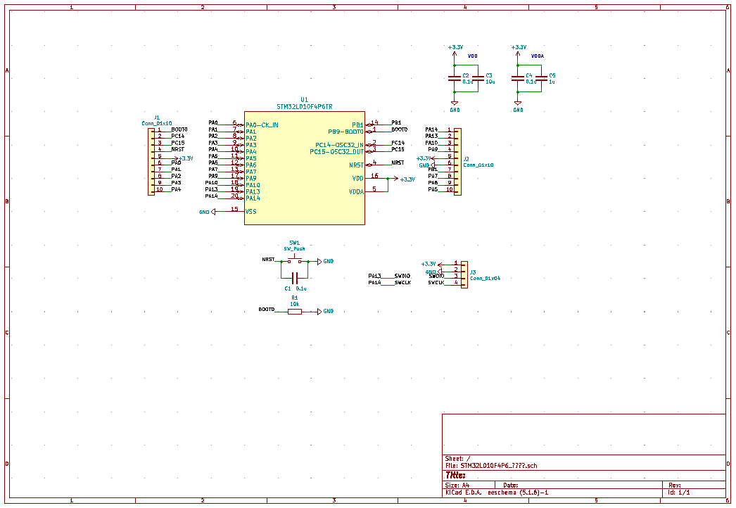Click the File name text in title block
This screenshot has width=736, height=508.
pyautogui.click(x=491, y=466)
